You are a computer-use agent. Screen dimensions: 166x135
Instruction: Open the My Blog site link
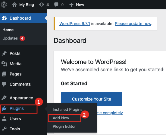[x=27, y=5]
